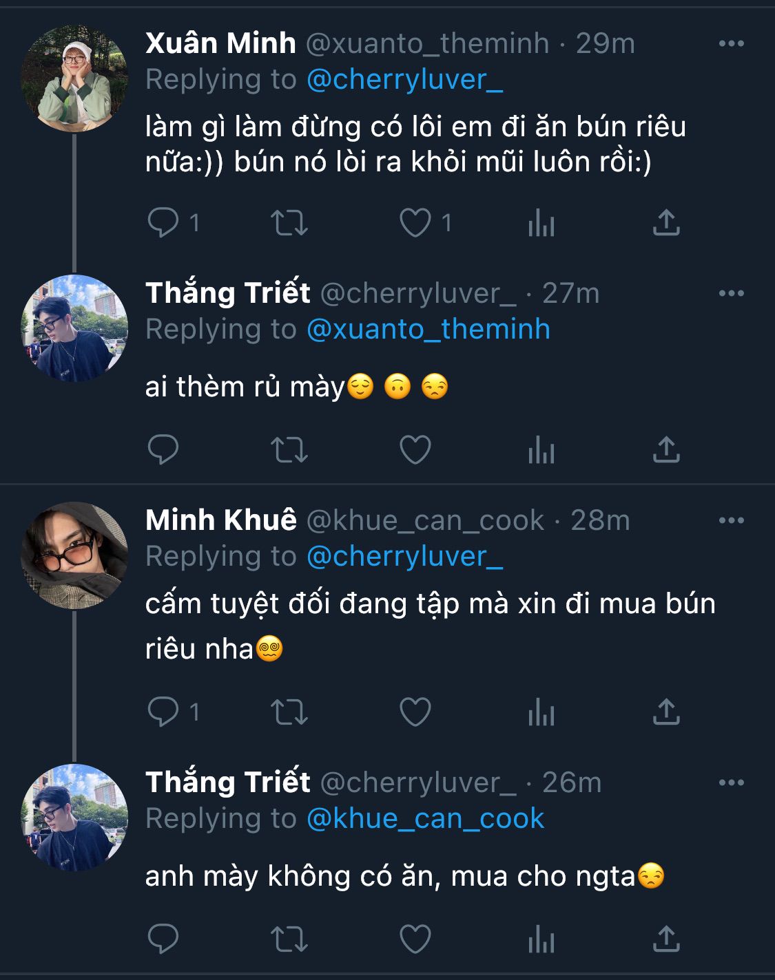Like Thắng Triết's 27m reply
Screen dimensions: 775x980
click(x=415, y=450)
